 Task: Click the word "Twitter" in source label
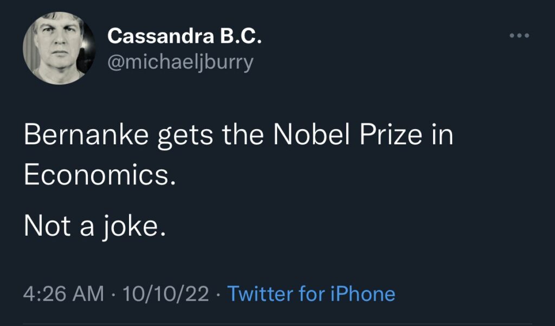(260, 294)
